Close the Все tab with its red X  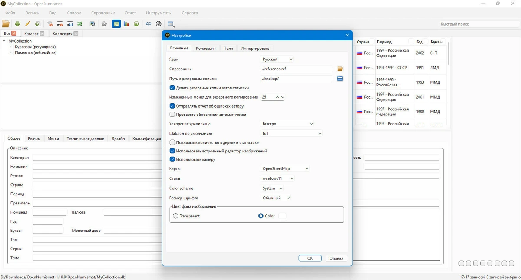(14, 33)
